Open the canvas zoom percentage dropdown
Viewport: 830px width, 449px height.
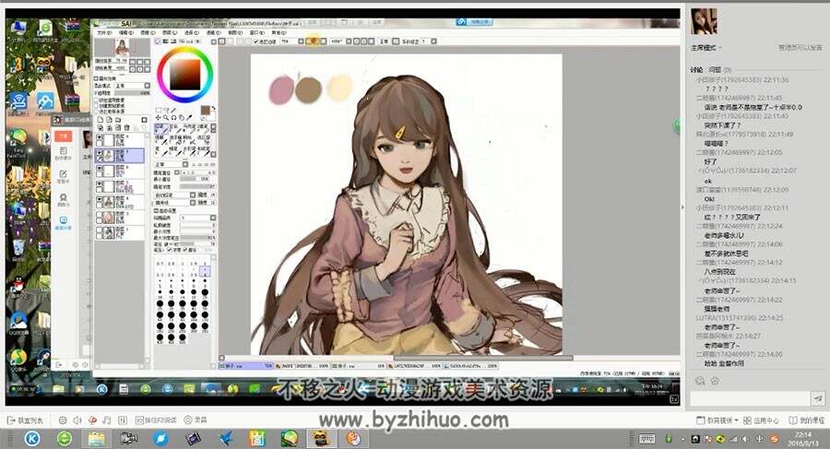(301, 41)
